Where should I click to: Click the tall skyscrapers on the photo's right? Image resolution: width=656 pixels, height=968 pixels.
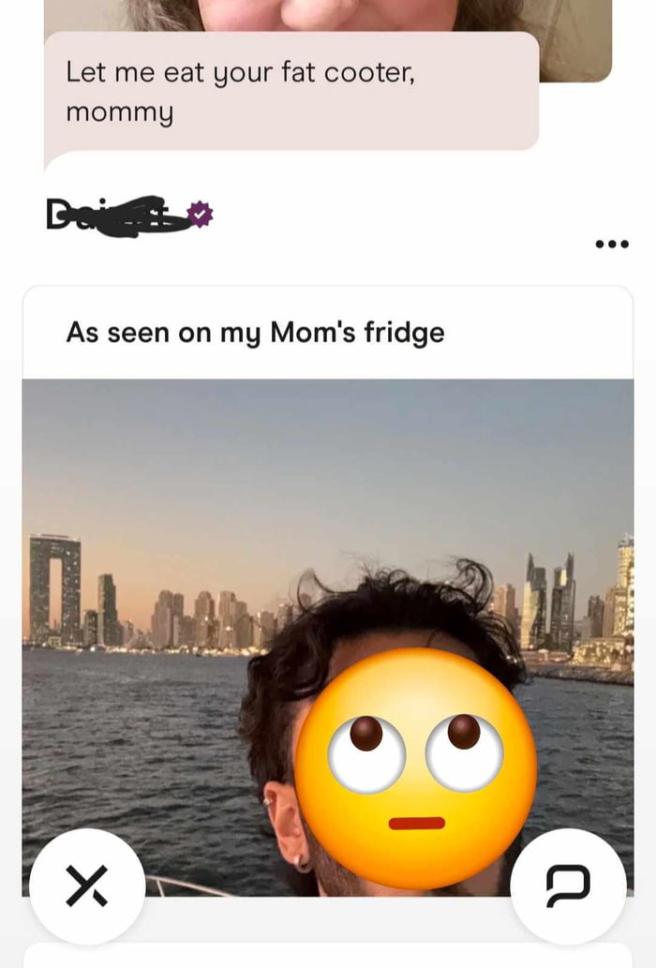pos(549,602)
